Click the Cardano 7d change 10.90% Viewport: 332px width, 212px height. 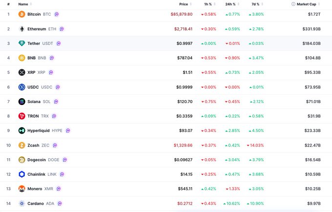coord(255,204)
